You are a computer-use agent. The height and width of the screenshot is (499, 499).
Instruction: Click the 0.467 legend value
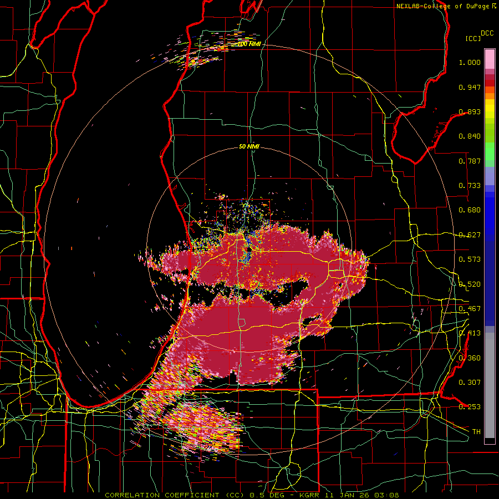pos(470,309)
